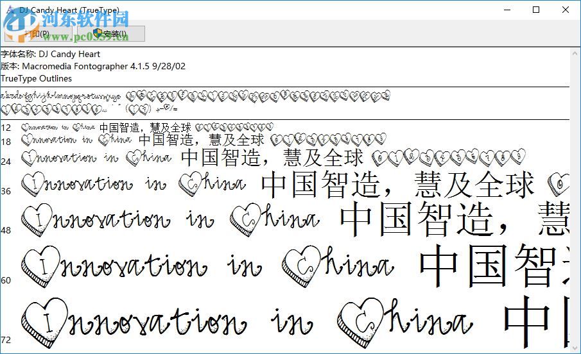Image resolution: width=581 pixels, height=354 pixels.
Task: Click the size 18 sample label
Action: coord(6,142)
